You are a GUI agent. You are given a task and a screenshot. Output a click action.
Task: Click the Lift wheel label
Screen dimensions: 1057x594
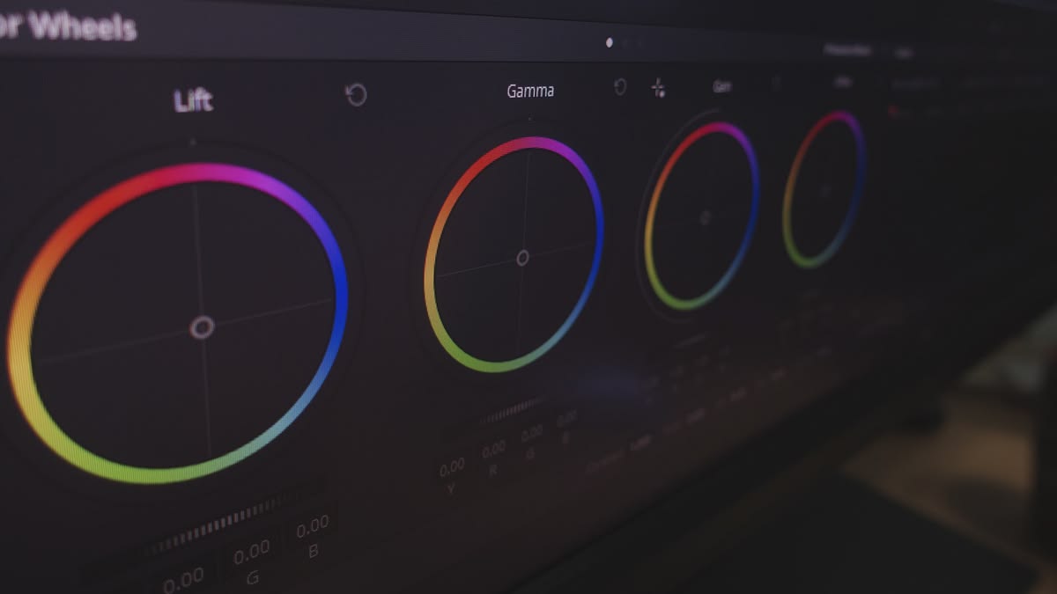click(193, 101)
